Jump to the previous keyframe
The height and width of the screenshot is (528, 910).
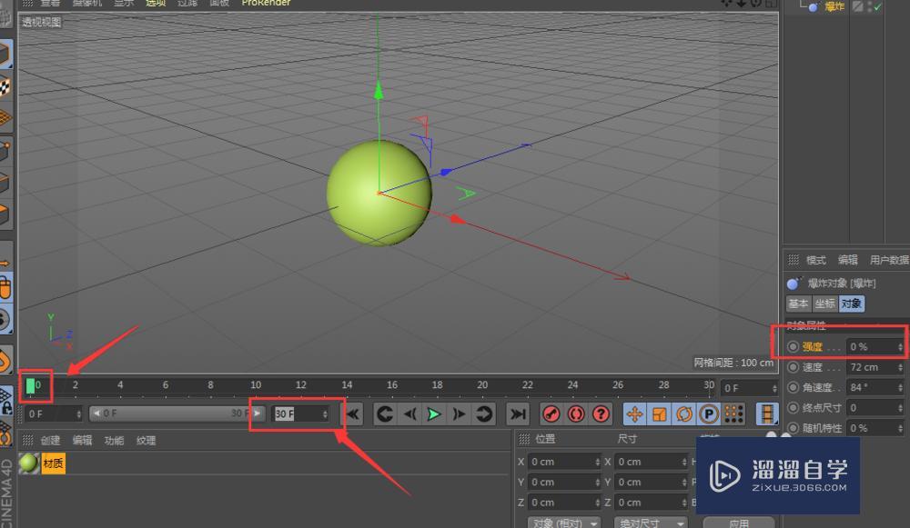tap(384, 413)
